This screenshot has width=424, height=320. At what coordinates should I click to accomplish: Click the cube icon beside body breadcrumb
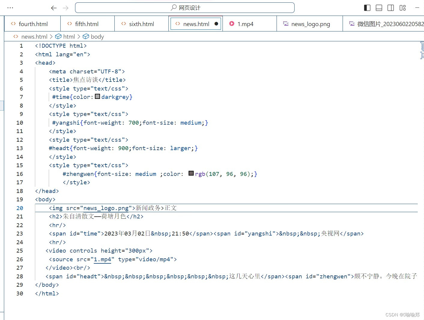[86, 37]
